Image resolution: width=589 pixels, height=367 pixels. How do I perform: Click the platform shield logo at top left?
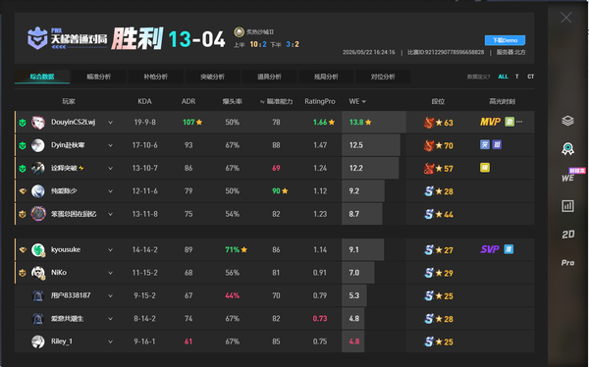tap(37, 38)
